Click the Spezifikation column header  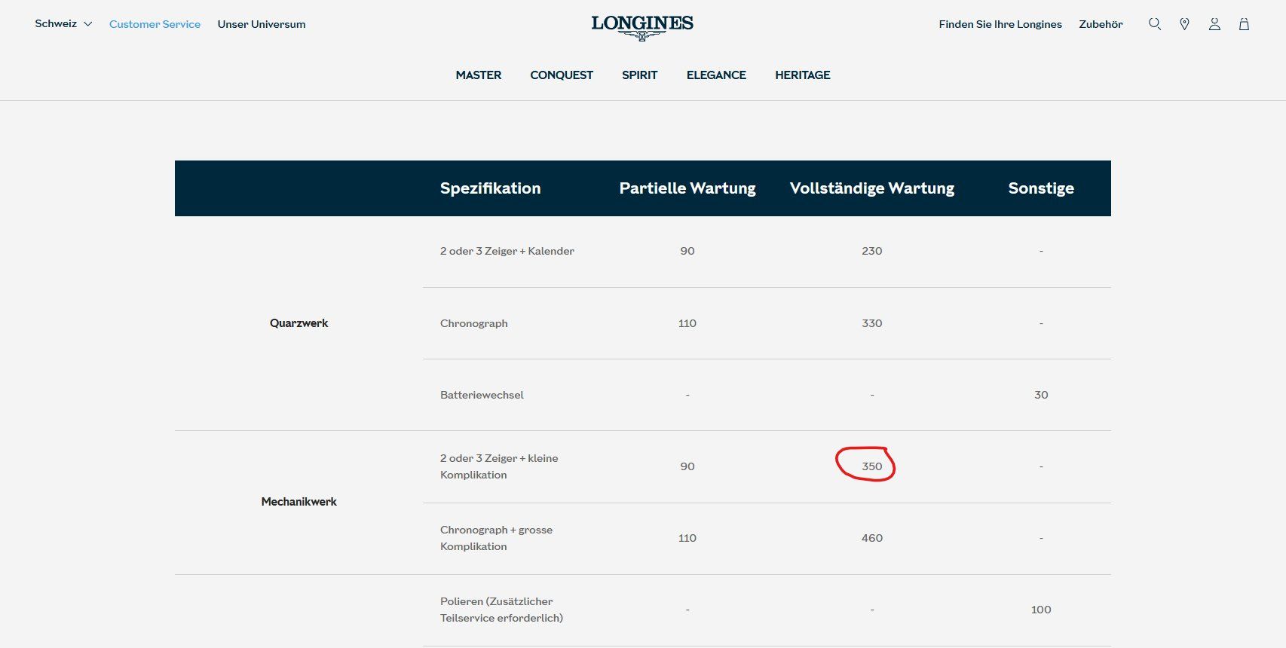tap(490, 188)
